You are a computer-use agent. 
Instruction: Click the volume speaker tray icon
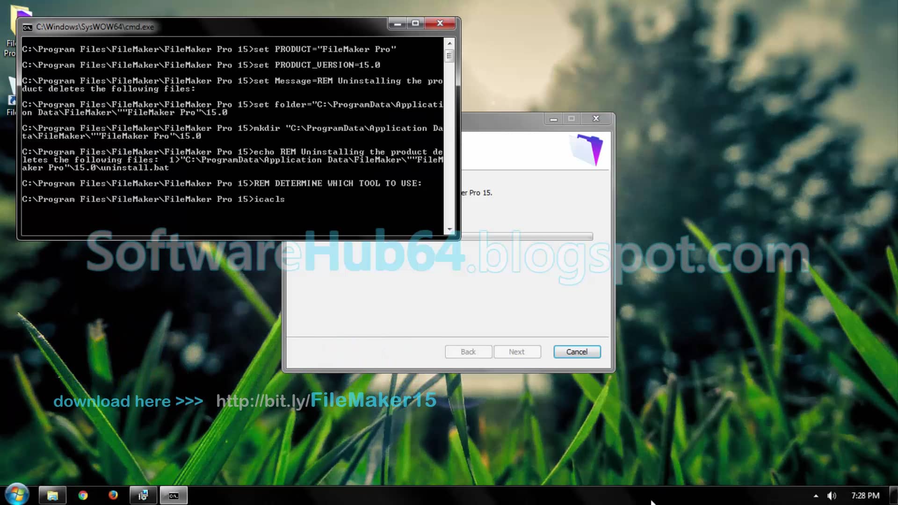(x=832, y=496)
